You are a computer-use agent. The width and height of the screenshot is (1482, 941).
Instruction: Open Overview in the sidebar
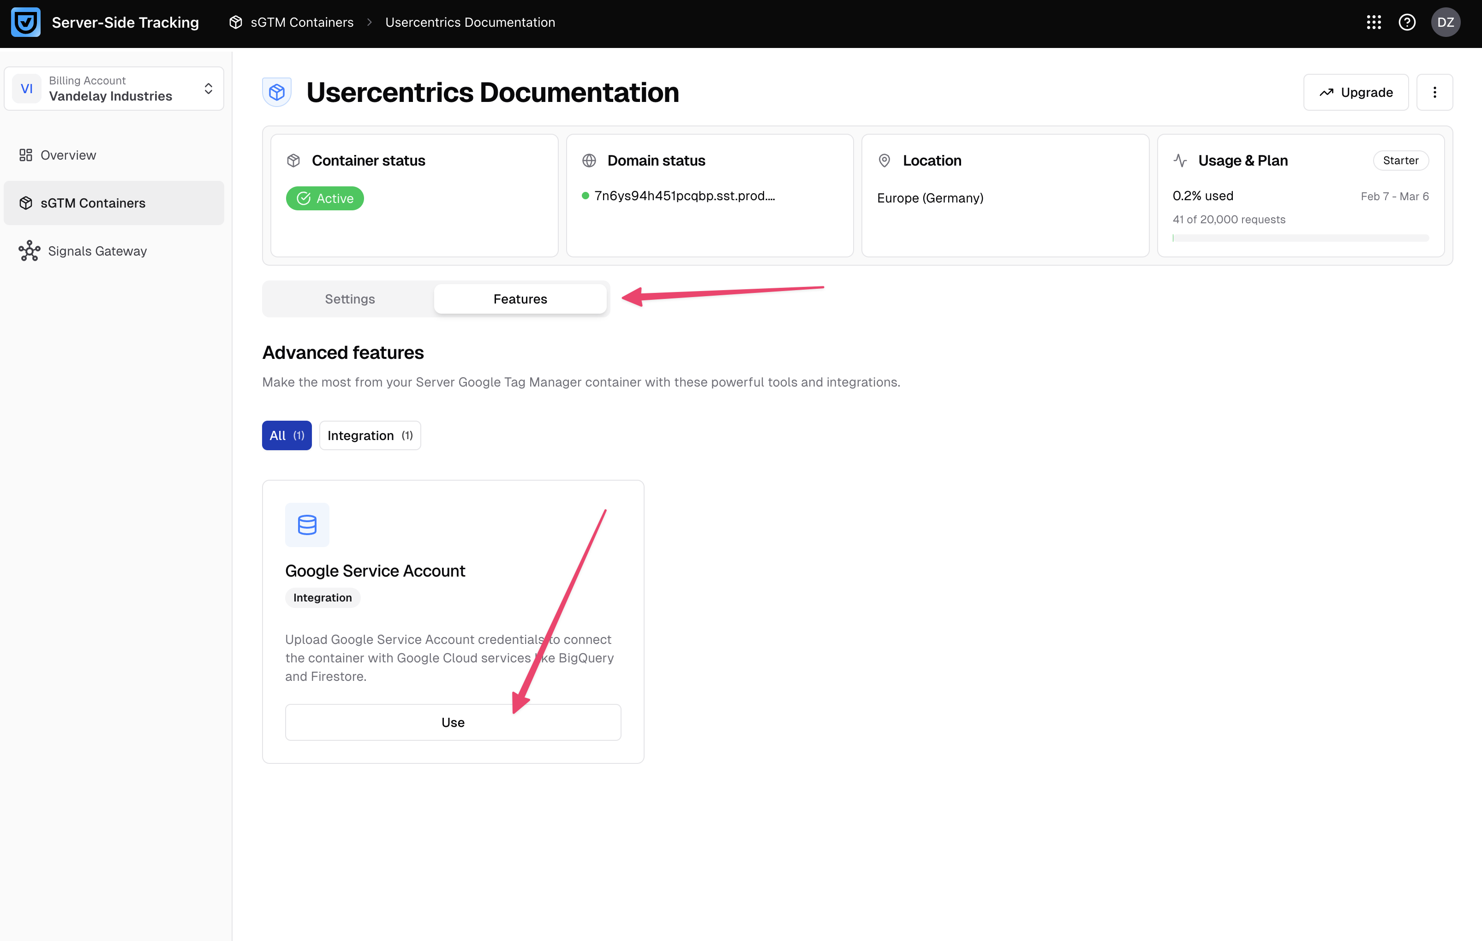click(68, 155)
